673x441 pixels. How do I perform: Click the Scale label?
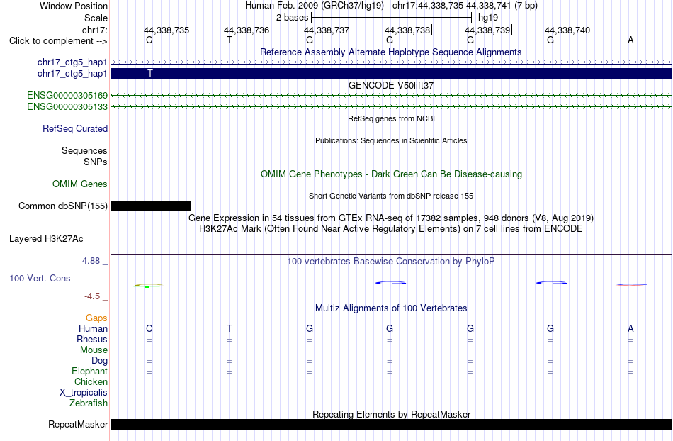96,18
